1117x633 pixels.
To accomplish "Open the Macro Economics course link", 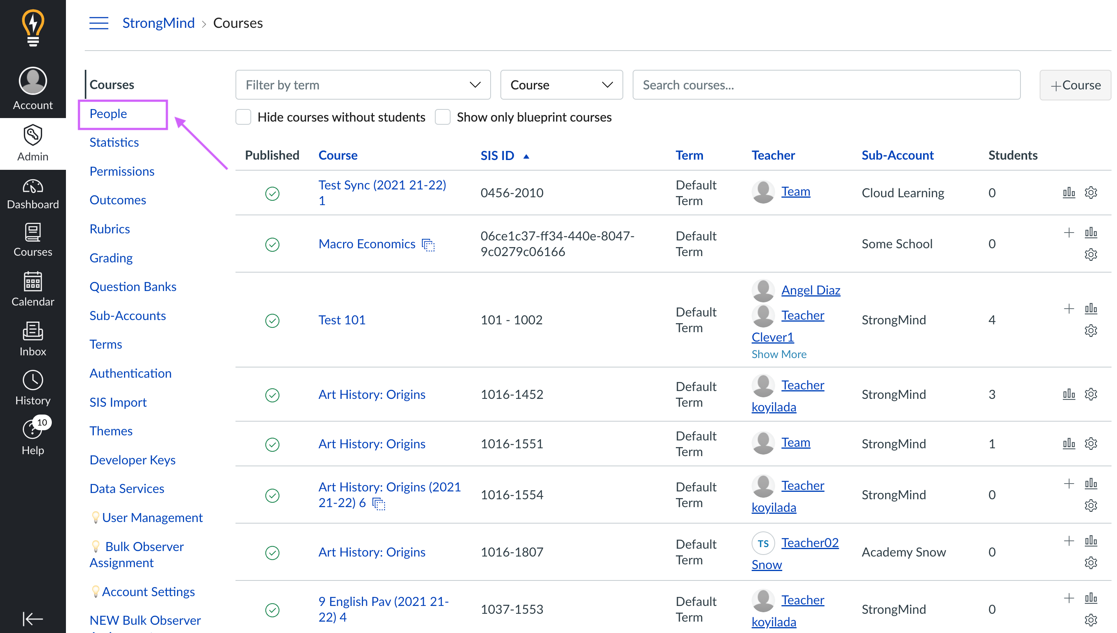I will coord(367,244).
